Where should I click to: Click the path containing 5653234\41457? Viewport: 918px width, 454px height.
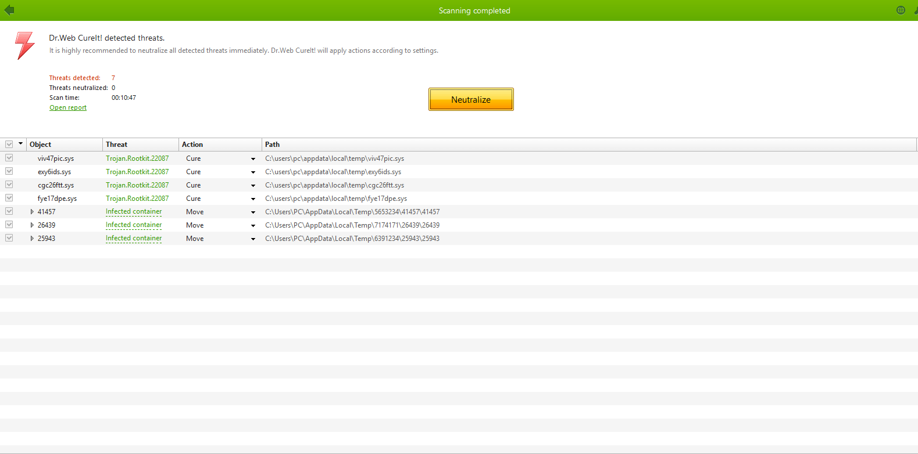tap(352, 212)
